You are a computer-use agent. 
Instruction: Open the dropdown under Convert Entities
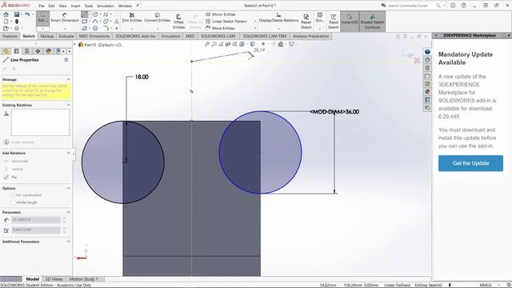tap(158, 29)
